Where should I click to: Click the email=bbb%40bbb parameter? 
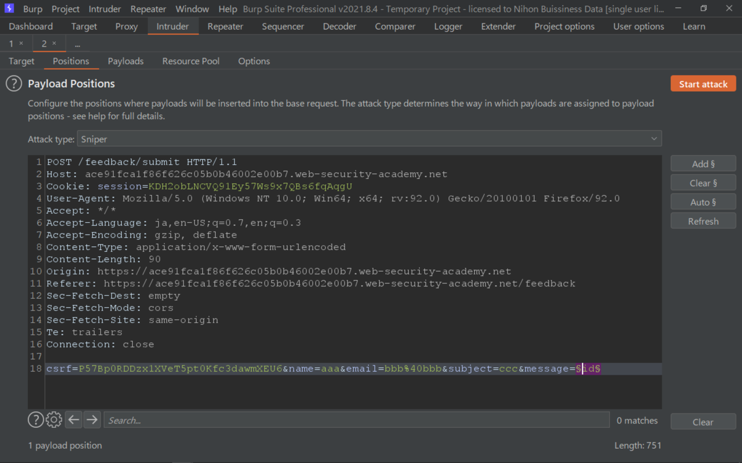pyautogui.click(x=391, y=369)
